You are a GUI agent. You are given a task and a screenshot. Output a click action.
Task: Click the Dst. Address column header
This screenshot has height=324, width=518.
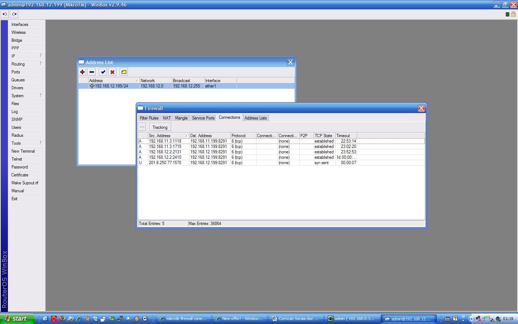tap(210, 135)
